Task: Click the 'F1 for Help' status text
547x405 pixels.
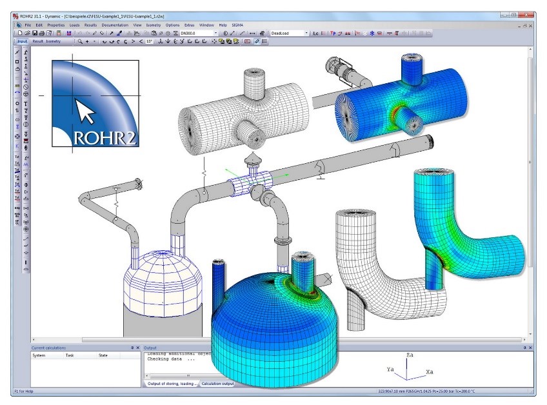Action: [24, 391]
